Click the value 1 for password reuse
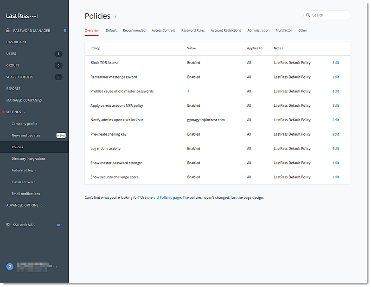 tap(188, 91)
